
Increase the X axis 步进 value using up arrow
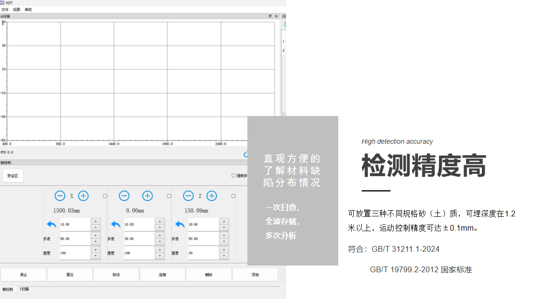click(96, 235)
